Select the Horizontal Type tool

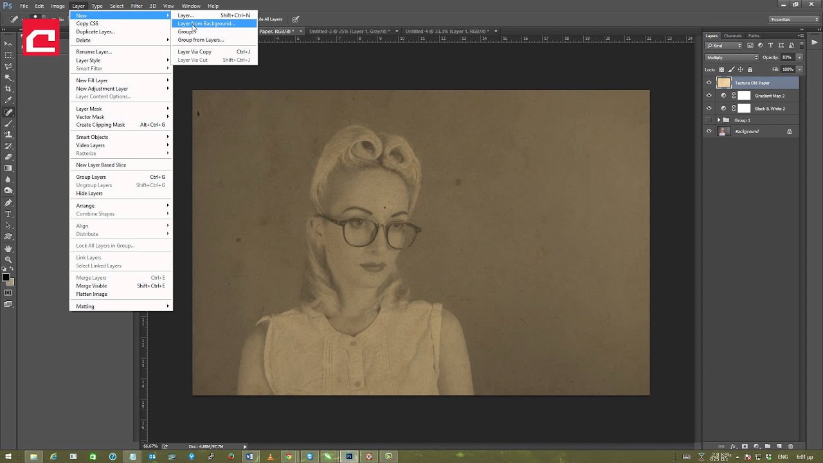(x=8, y=214)
